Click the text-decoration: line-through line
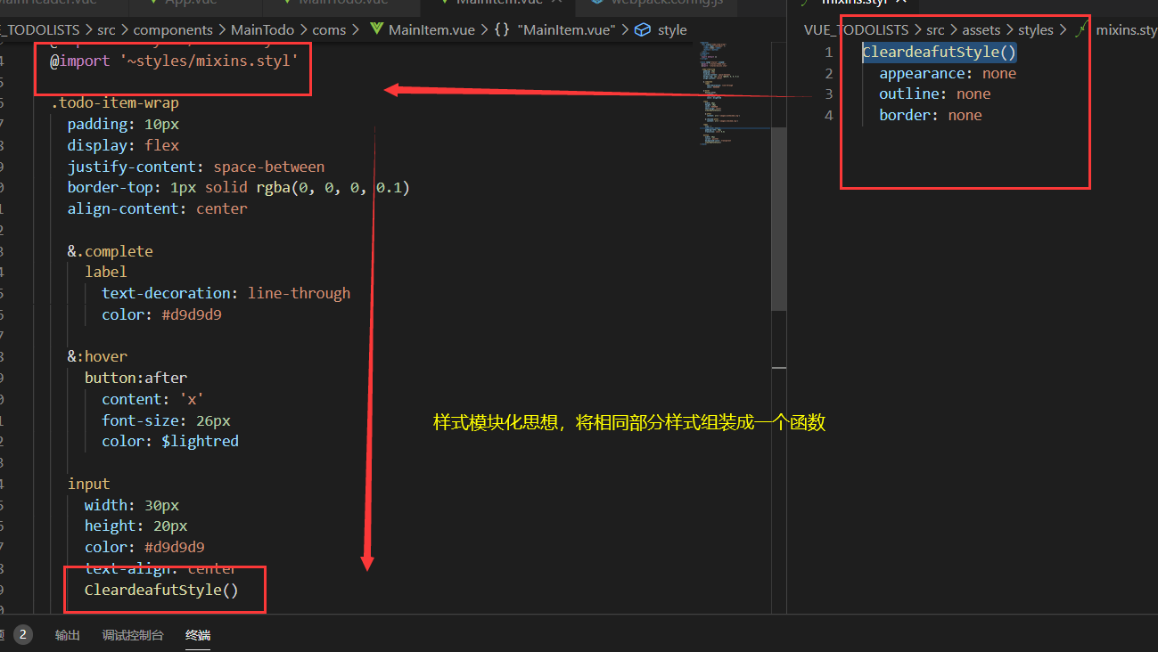This screenshot has width=1158, height=652. coord(226,293)
